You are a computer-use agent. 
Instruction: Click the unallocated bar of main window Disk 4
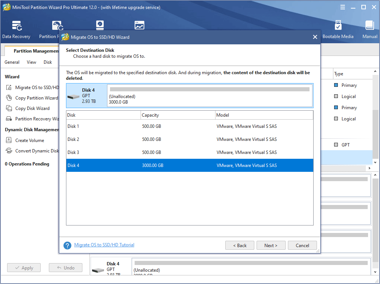251,263
